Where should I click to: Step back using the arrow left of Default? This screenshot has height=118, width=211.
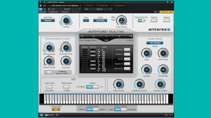pos(85,9)
